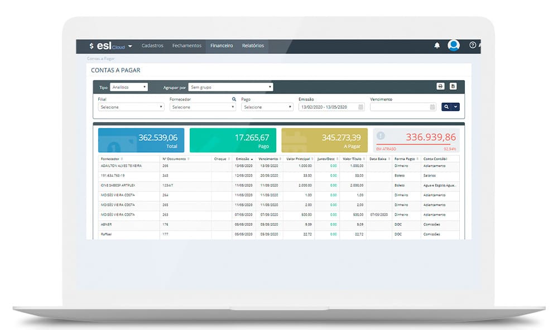Click the export file icon
558x330 pixels.
coord(453,86)
